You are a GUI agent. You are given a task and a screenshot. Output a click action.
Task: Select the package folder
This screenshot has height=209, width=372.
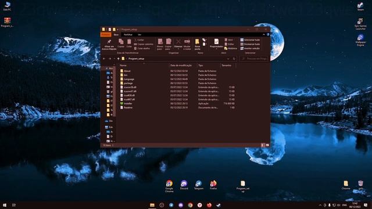pyautogui.click(x=128, y=83)
